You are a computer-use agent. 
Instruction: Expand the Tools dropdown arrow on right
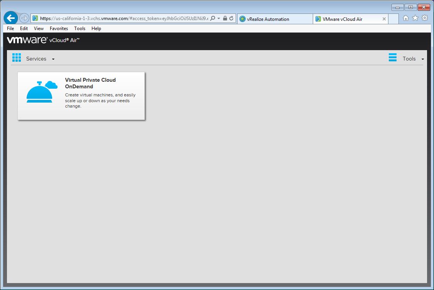(423, 59)
